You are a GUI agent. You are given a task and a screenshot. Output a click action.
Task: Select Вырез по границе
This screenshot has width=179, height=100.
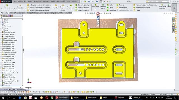tap(82, 10)
